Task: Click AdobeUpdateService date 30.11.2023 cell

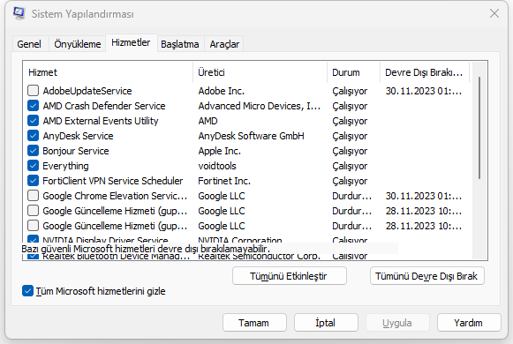Action: [424, 91]
